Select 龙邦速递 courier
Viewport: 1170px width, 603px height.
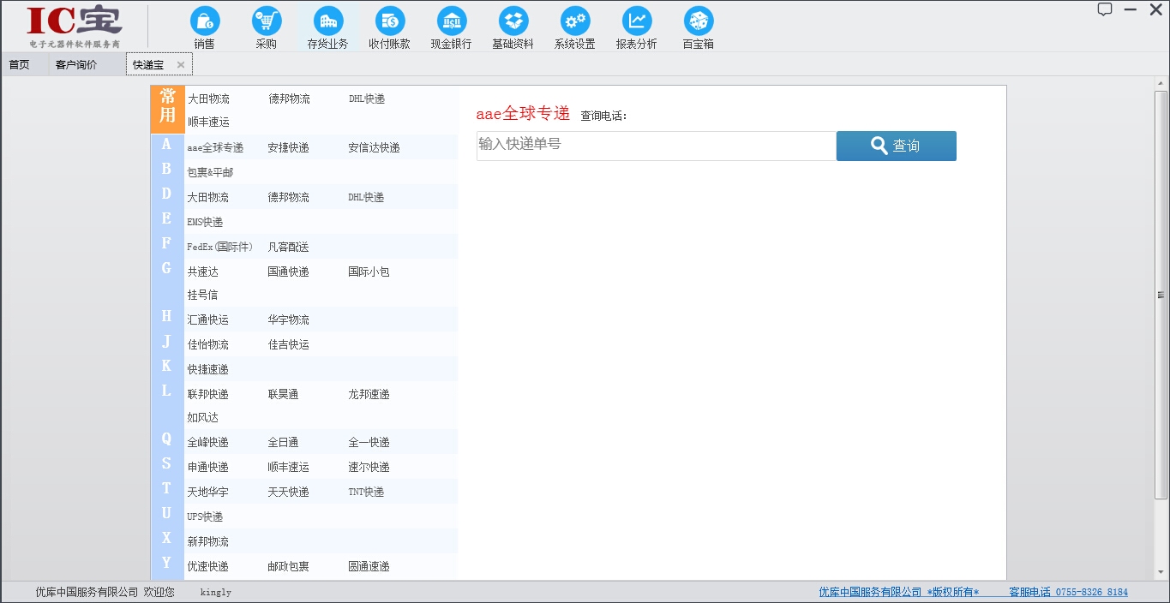point(369,395)
